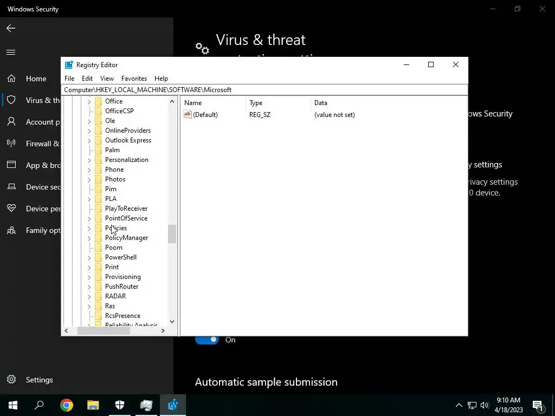The width and height of the screenshot is (555, 416).
Task: Click the Registry Editor taskbar icon
Action: click(173, 405)
